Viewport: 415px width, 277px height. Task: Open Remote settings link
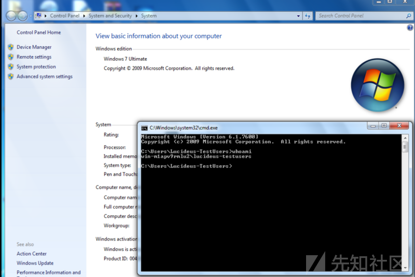(x=34, y=57)
